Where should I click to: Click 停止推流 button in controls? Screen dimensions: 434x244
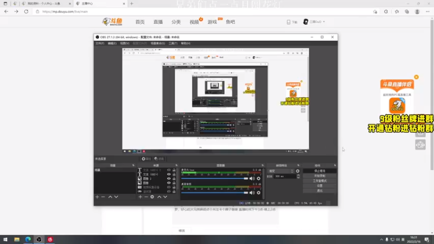320,171
